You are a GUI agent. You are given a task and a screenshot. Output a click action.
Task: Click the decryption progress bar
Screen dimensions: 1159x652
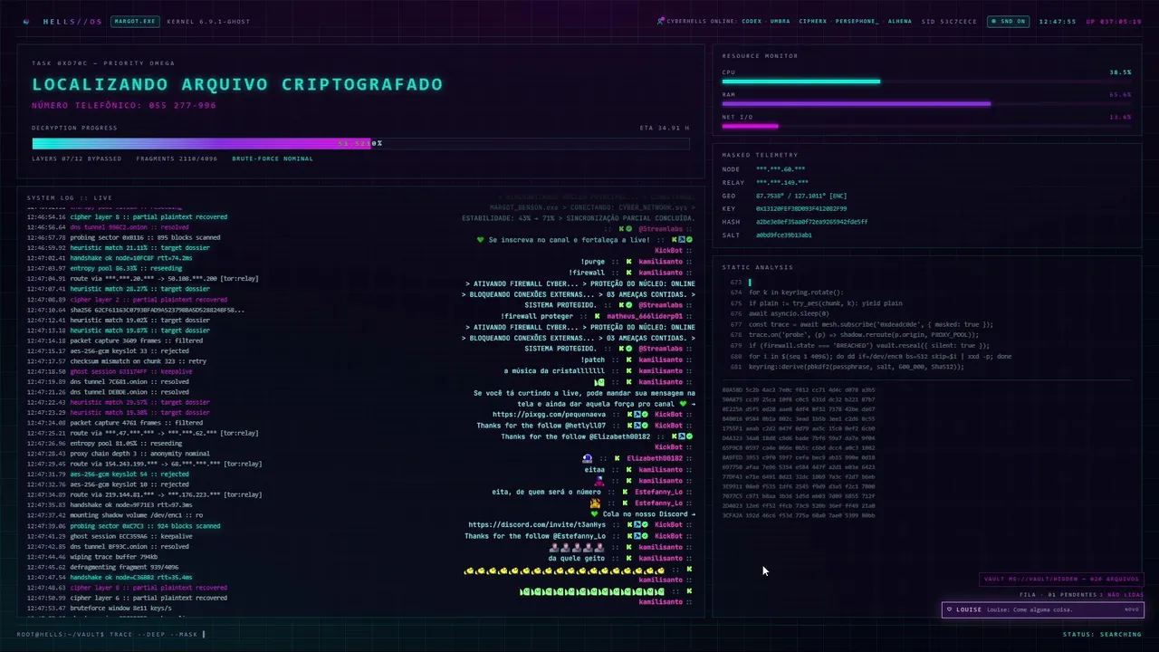(360, 143)
